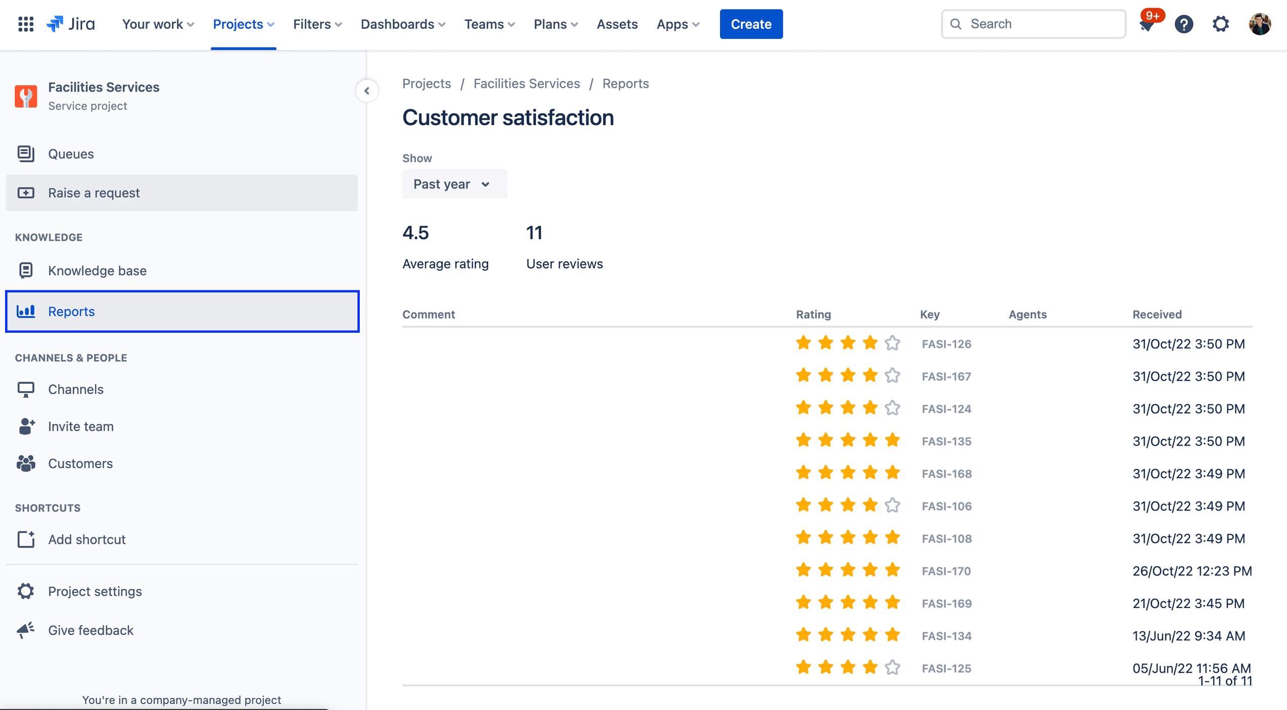Click the Channels icon in sidebar
This screenshot has width=1287, height=710.
(26, 389)
